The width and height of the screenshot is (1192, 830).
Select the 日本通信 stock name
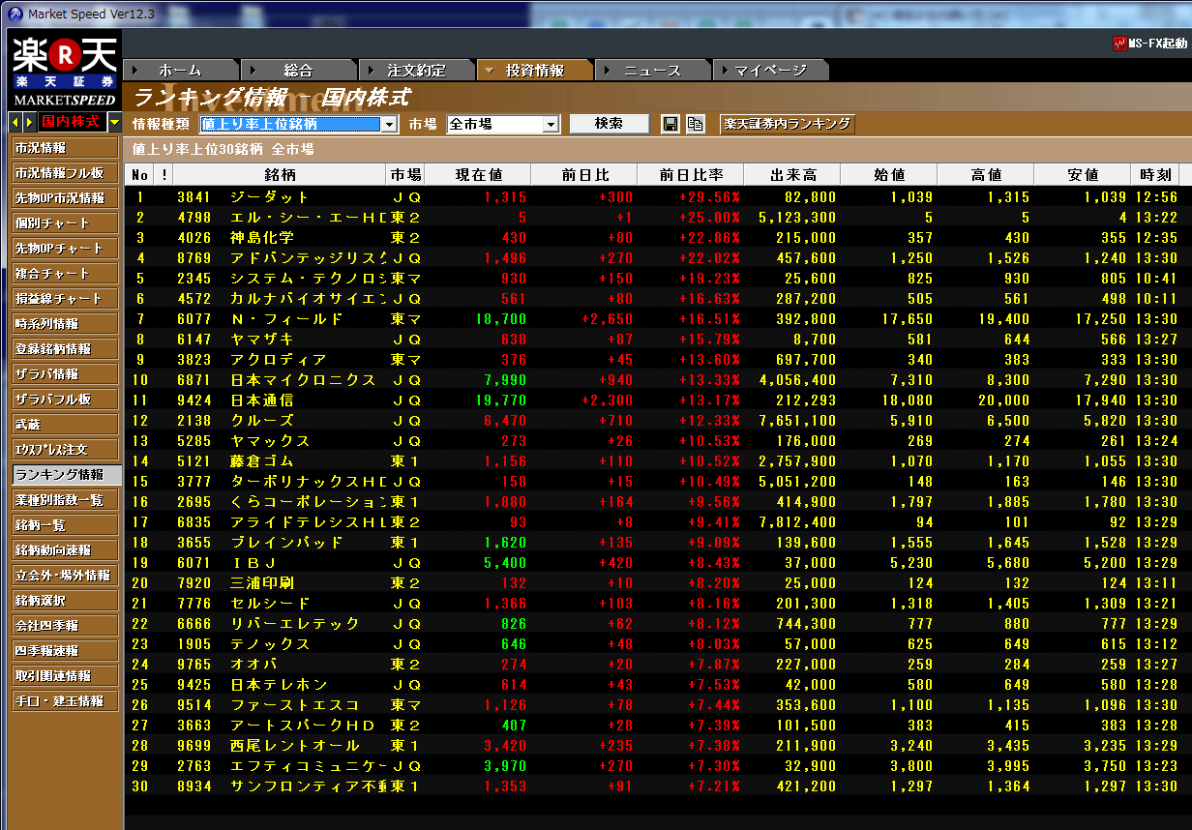262,400
